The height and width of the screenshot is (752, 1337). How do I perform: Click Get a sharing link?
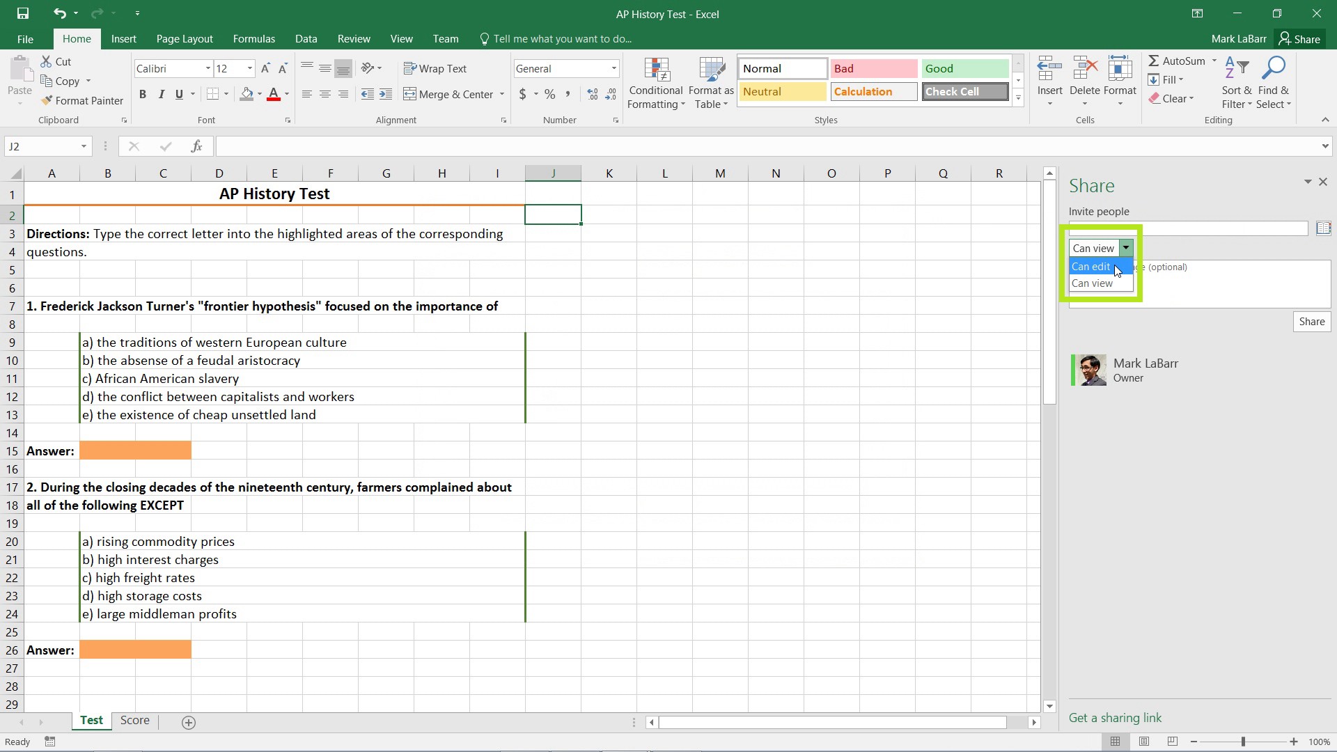click(1116, 718)
